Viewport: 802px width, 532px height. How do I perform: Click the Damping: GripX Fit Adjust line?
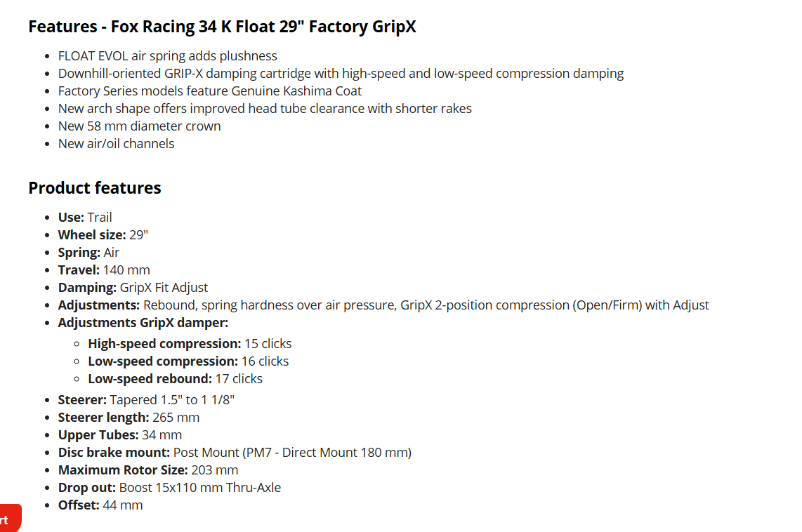[133, 288]
